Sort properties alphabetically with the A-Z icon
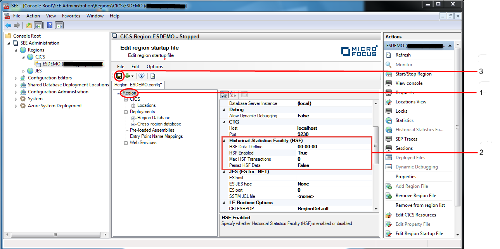The image size is (500, 249). pos(233,94)
